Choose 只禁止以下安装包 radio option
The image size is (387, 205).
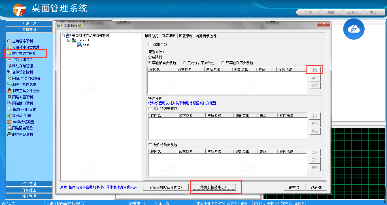pos(223,63)
